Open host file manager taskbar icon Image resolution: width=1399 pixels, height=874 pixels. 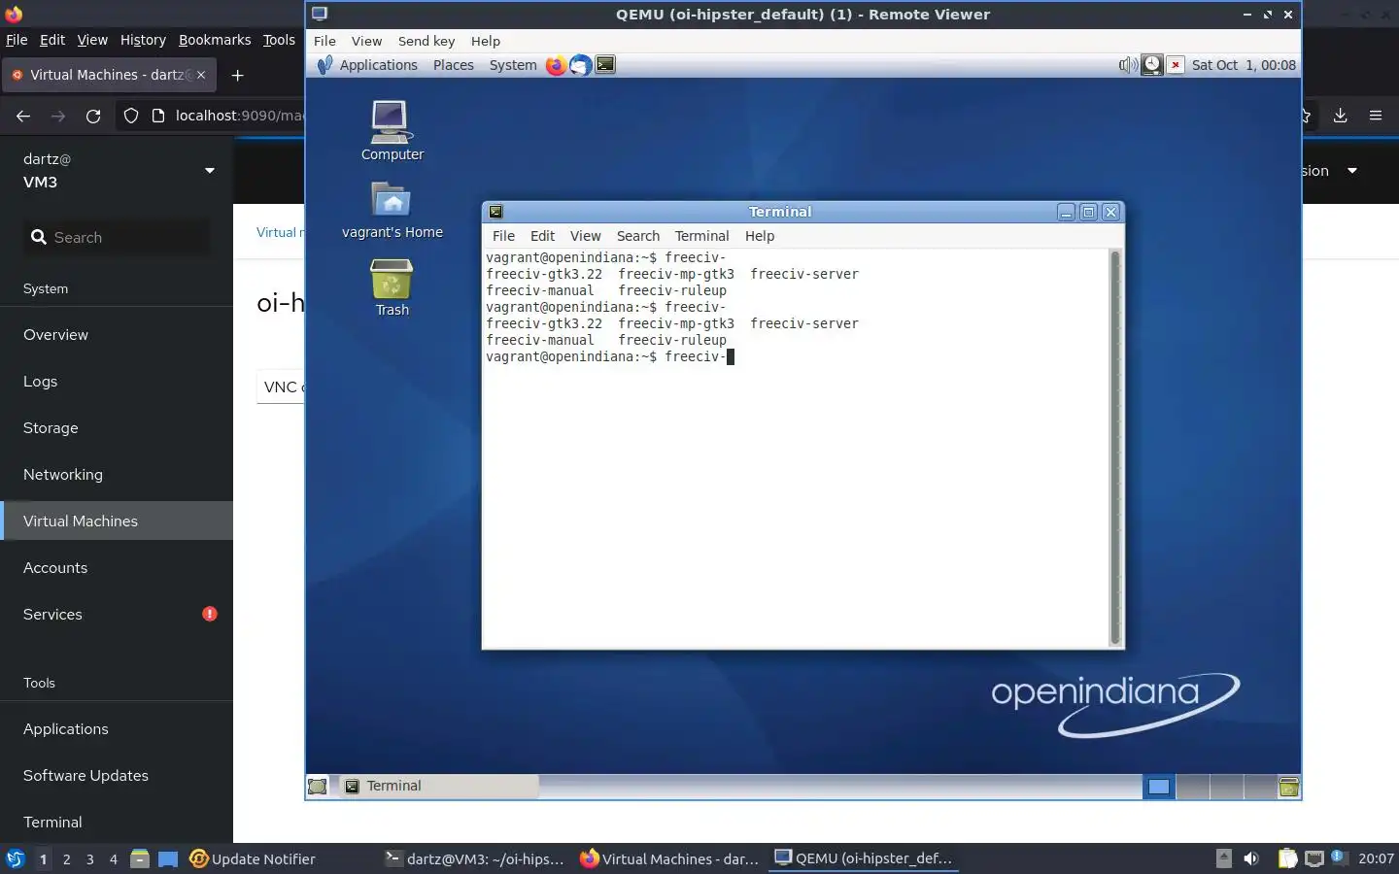coord(140,858)
